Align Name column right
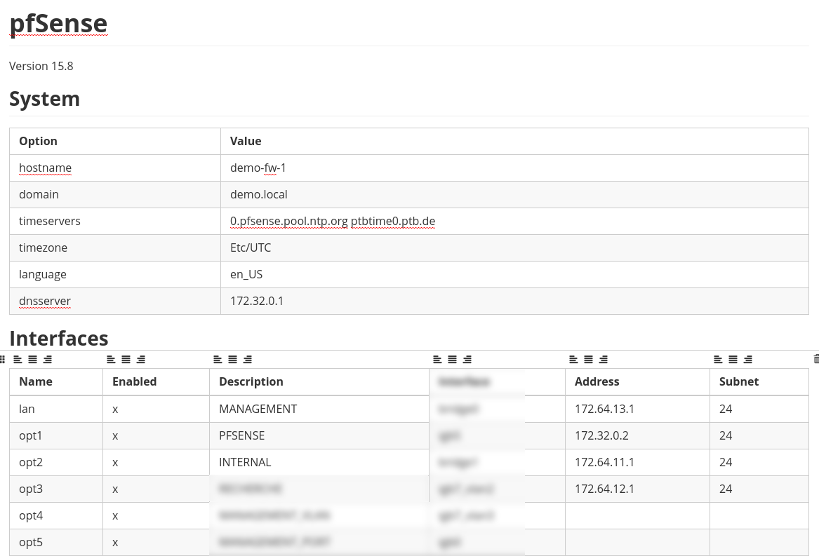This screenshot has width=819, height=556. (48, 359)
